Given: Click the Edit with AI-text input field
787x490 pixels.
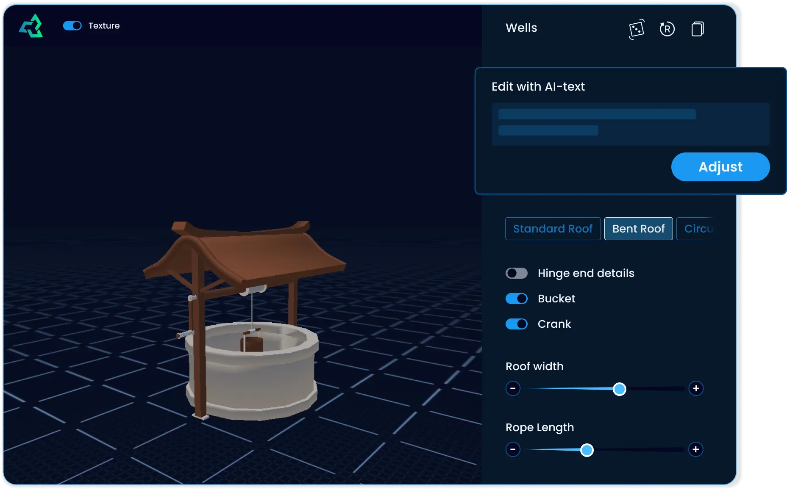Looking at the screenshot, I should coord(631,124).
